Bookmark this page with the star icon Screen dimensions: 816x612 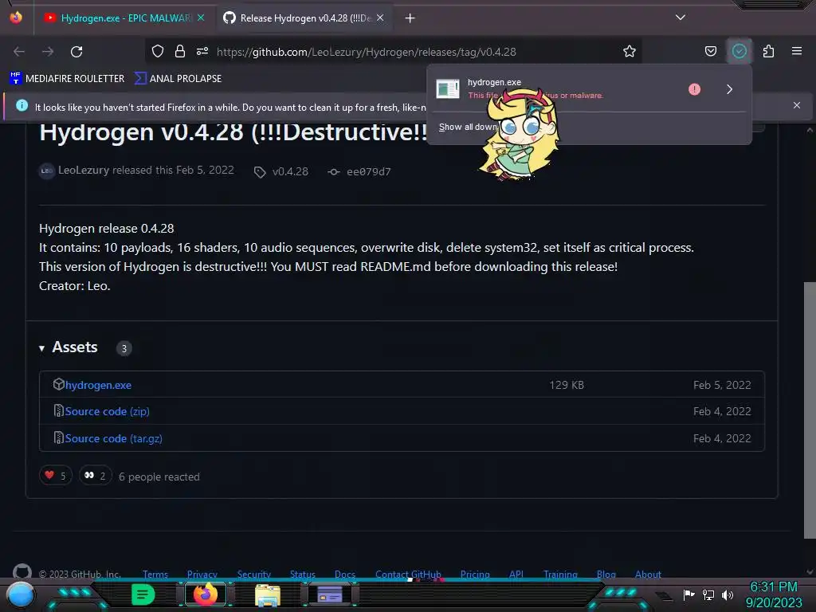pos(630,52)
